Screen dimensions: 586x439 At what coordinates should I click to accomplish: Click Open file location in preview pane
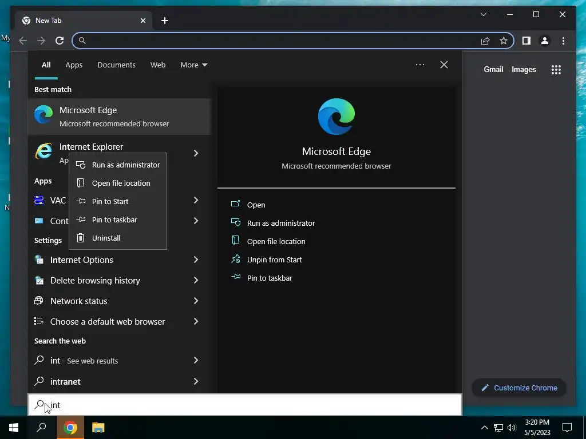click(268, 241)
